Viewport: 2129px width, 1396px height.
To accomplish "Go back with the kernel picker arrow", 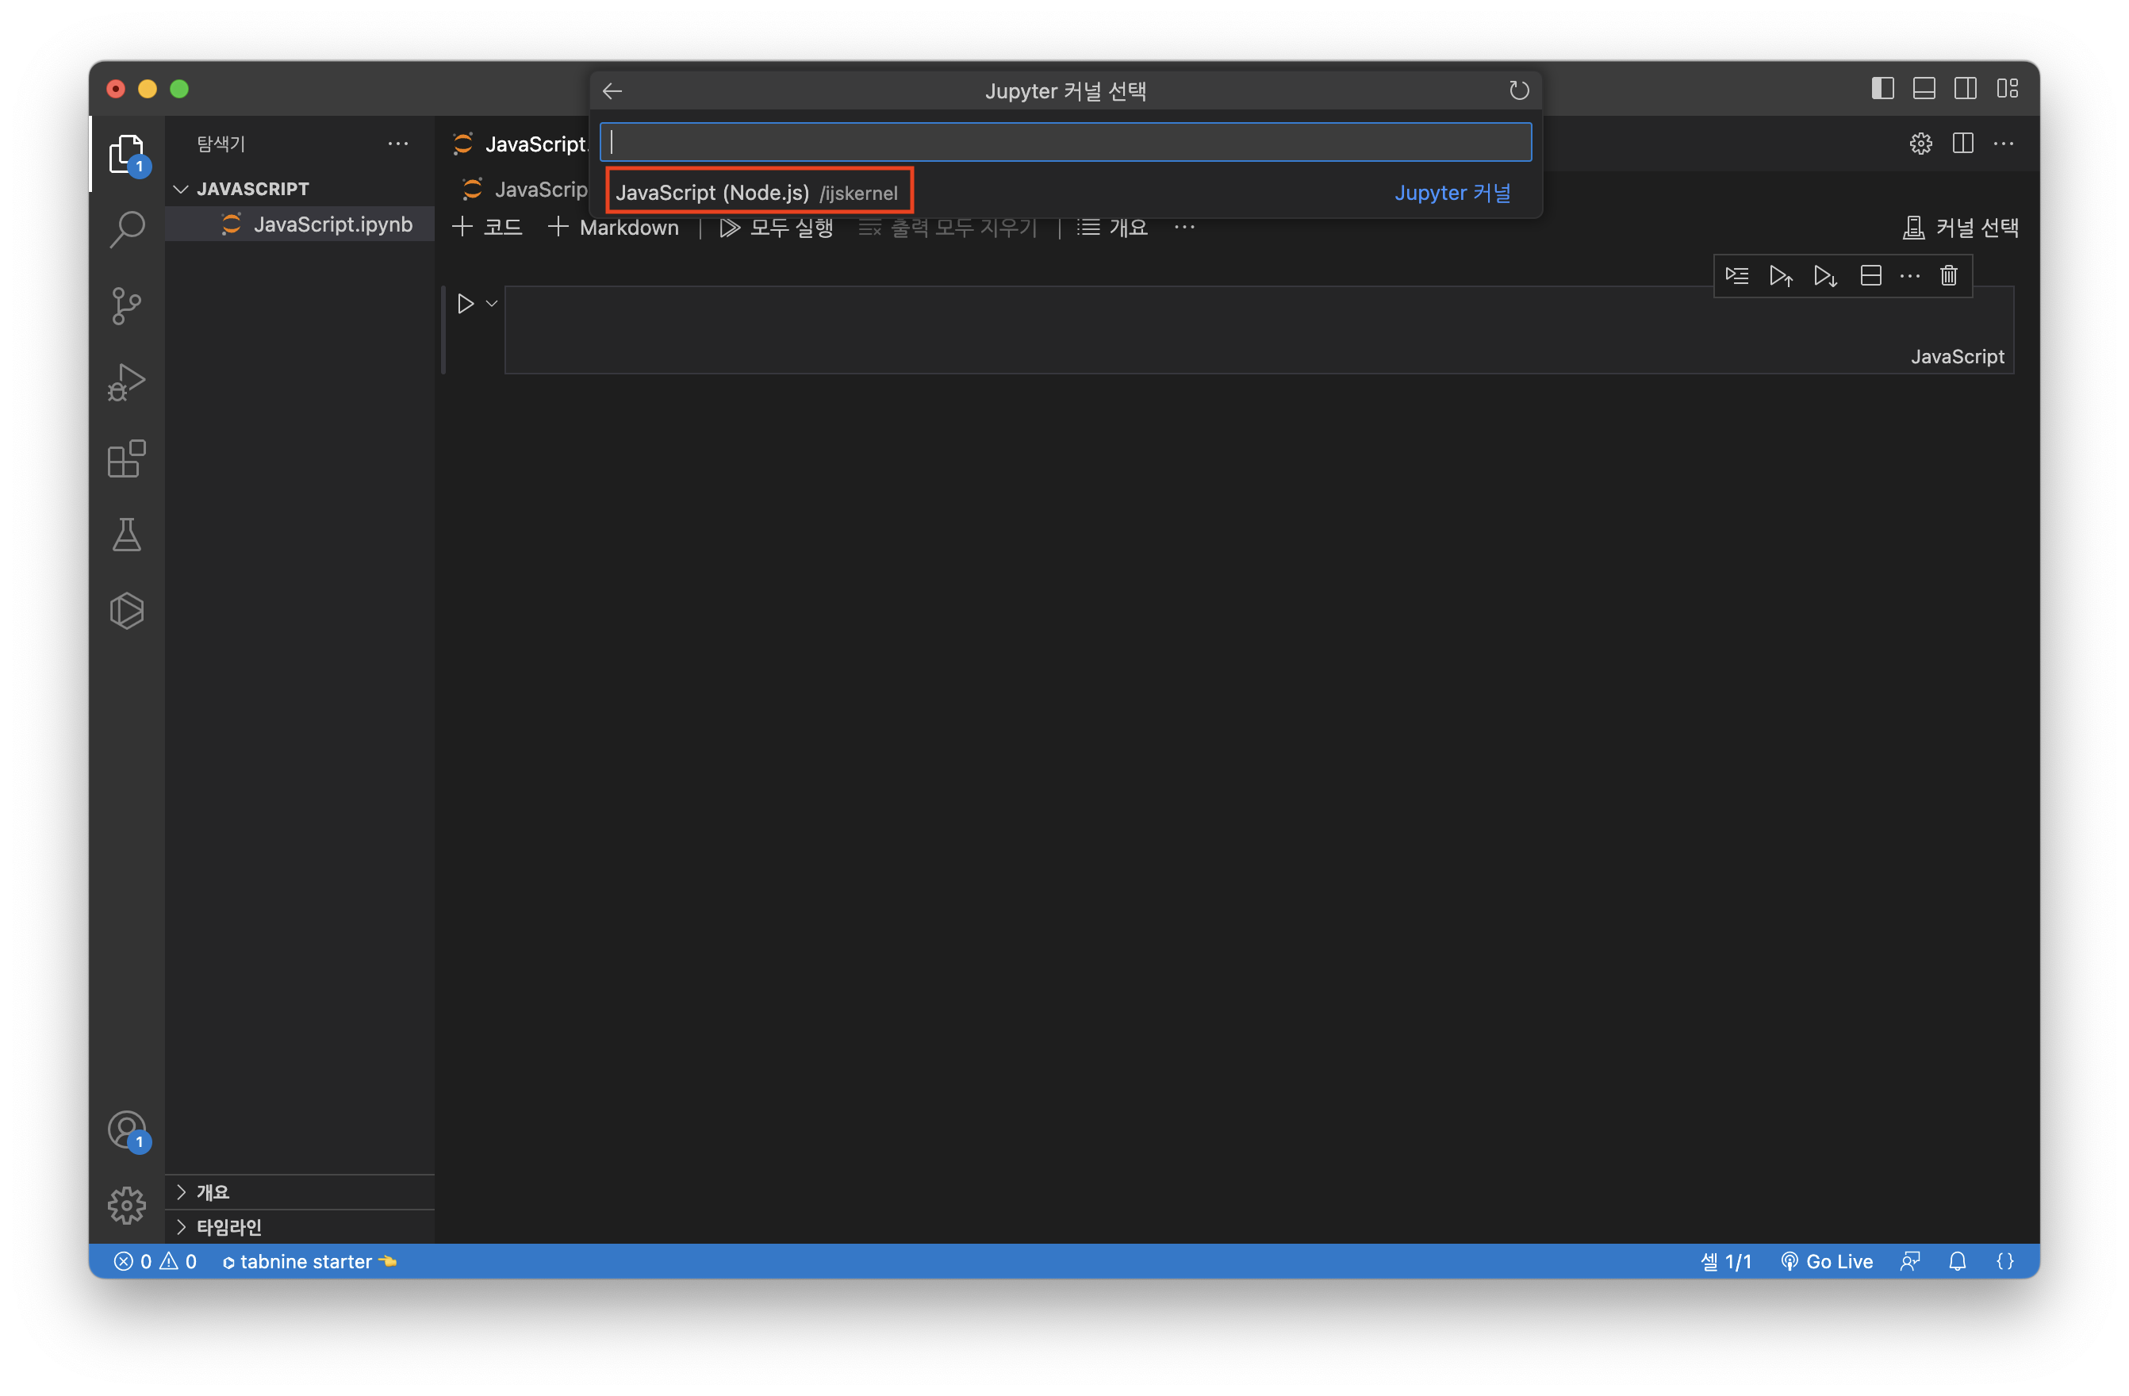I will pyautogui.click(x=612, y=91).
